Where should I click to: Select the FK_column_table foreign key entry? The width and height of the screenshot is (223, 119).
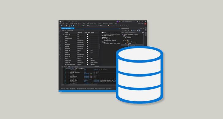click(110, 41)
